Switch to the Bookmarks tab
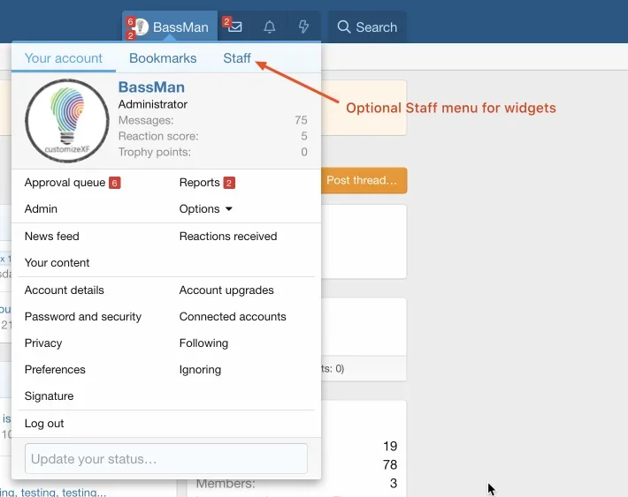628x497 pixels. (163, 58)
